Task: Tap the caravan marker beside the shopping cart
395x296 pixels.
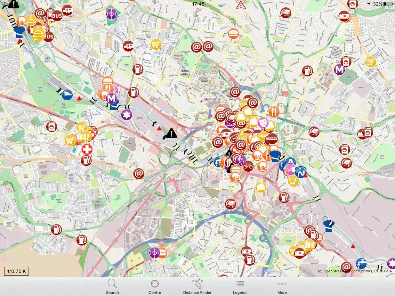Action: point(128,46)
